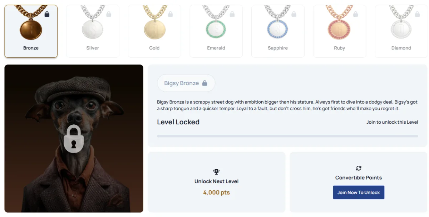Click the Join to unlock this Level link
429x217 pixels.
tap(392, 122)
